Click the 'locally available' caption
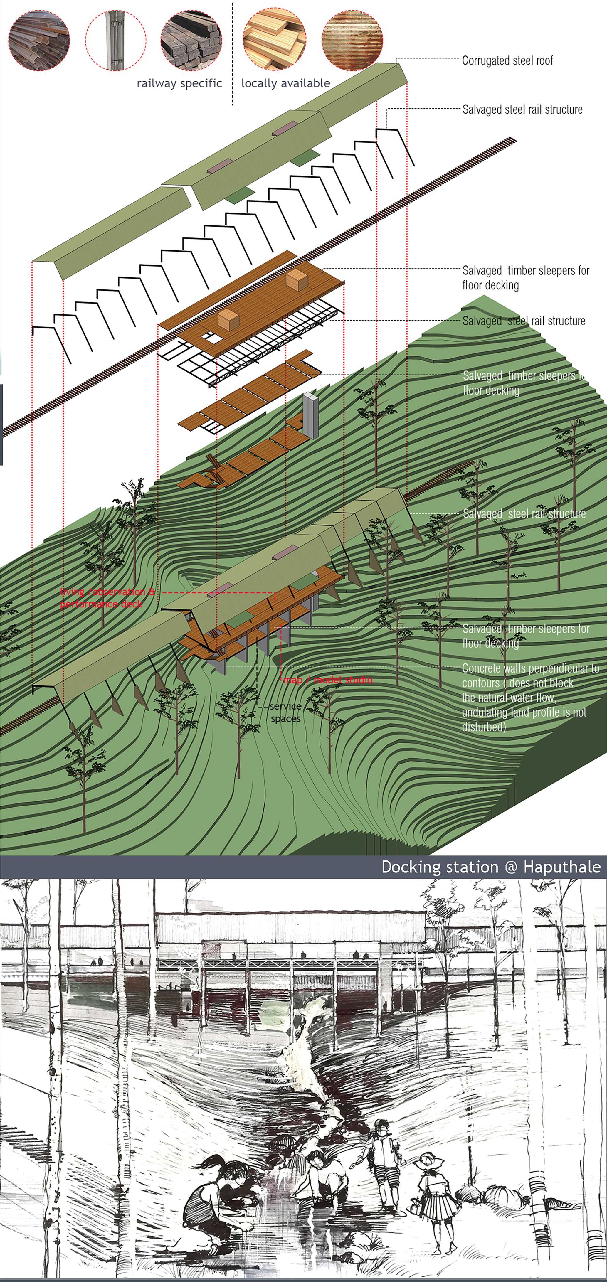Image resolution: width=607 pixels, height=1282 pixels. click(285, 84)
